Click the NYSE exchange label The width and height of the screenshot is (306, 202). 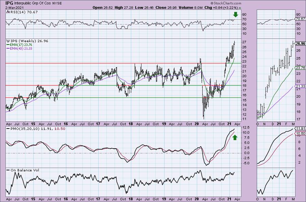[57, 3]
